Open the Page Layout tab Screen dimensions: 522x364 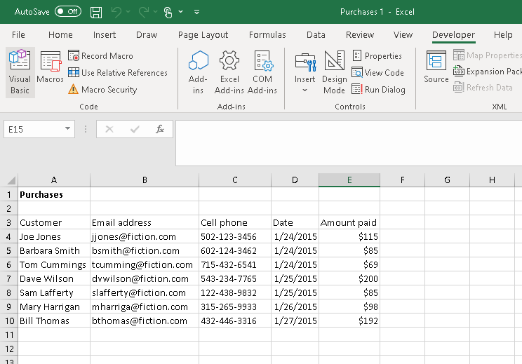click(x=203, y=35)
